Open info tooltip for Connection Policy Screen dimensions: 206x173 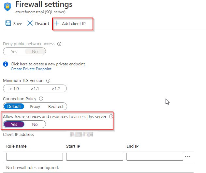[x=41, y=99]
